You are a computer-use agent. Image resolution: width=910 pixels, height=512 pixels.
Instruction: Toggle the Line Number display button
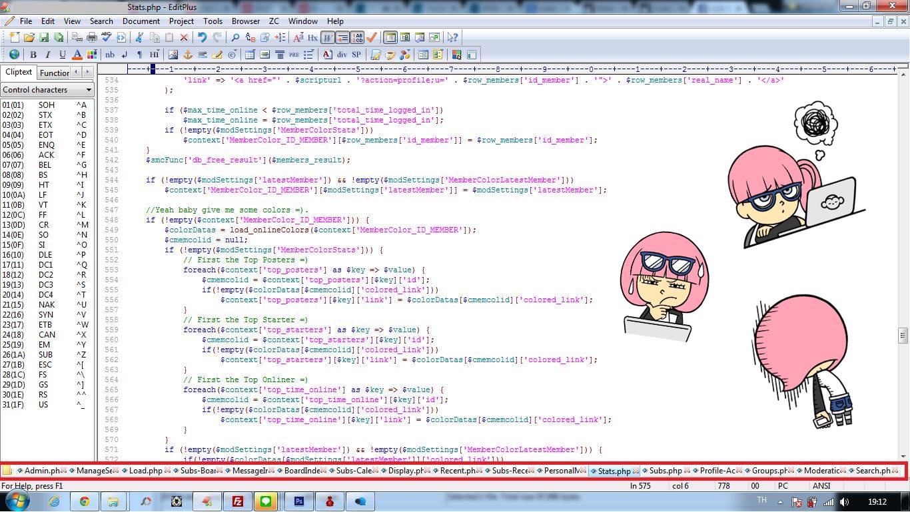coord(357,37)
